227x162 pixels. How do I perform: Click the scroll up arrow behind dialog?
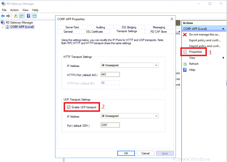coord(179,31)
